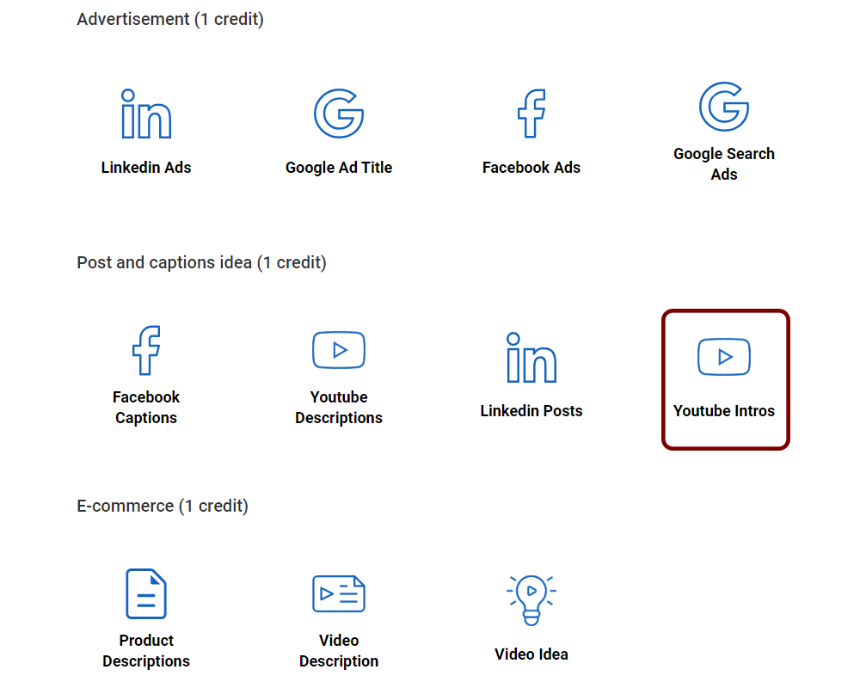860x688 pixels.
Task: Launch the Youtube Intros play icon
Action: click(724, 357)
